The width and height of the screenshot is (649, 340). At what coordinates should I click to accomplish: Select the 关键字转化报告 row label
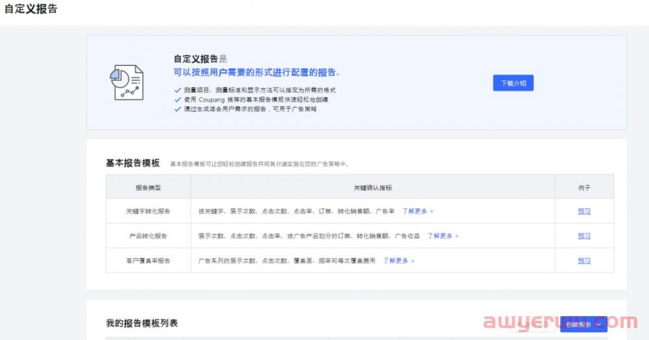[148, 212]
